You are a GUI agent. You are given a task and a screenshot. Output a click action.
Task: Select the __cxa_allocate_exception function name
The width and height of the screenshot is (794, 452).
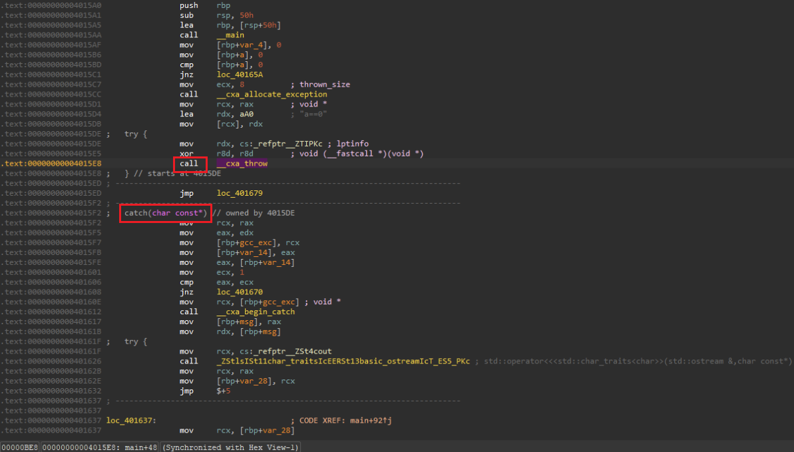click(272, 95)
